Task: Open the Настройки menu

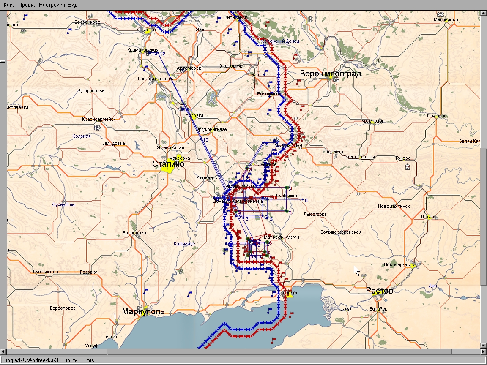Action: (x=52, y=5)
